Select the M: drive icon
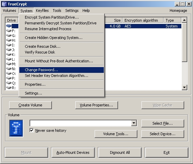This screenshot has height=164, width=193. tap(9, 64)
